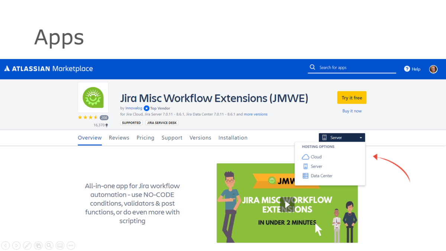This screenshot has height=251, width=446.
Task: Click the subtitles icon in slideshow controls
Action: [60, 245]
